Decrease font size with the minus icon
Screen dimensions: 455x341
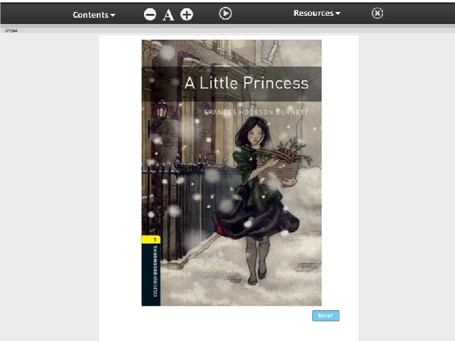(150, 15)
